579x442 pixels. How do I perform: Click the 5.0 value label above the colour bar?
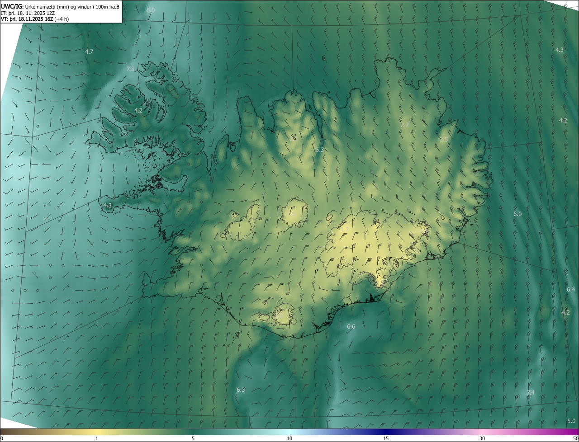[x=571, y=421]
